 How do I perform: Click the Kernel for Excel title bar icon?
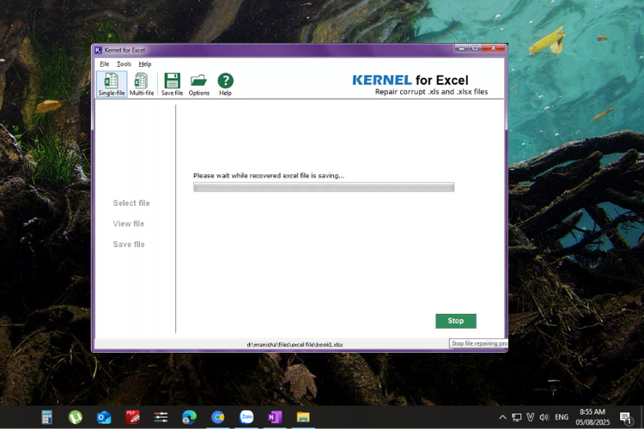[x=98, y=50]
